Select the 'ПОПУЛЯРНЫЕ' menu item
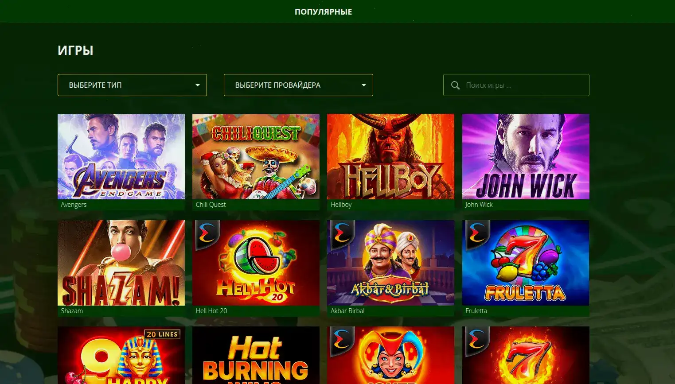 pyautogui.click(x=323, y=12)
